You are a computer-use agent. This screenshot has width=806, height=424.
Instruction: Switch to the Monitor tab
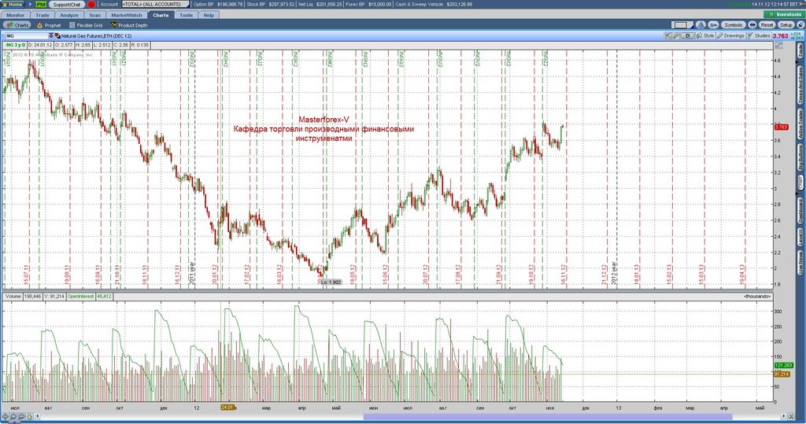pyautogui.click(x=16, y=15)
